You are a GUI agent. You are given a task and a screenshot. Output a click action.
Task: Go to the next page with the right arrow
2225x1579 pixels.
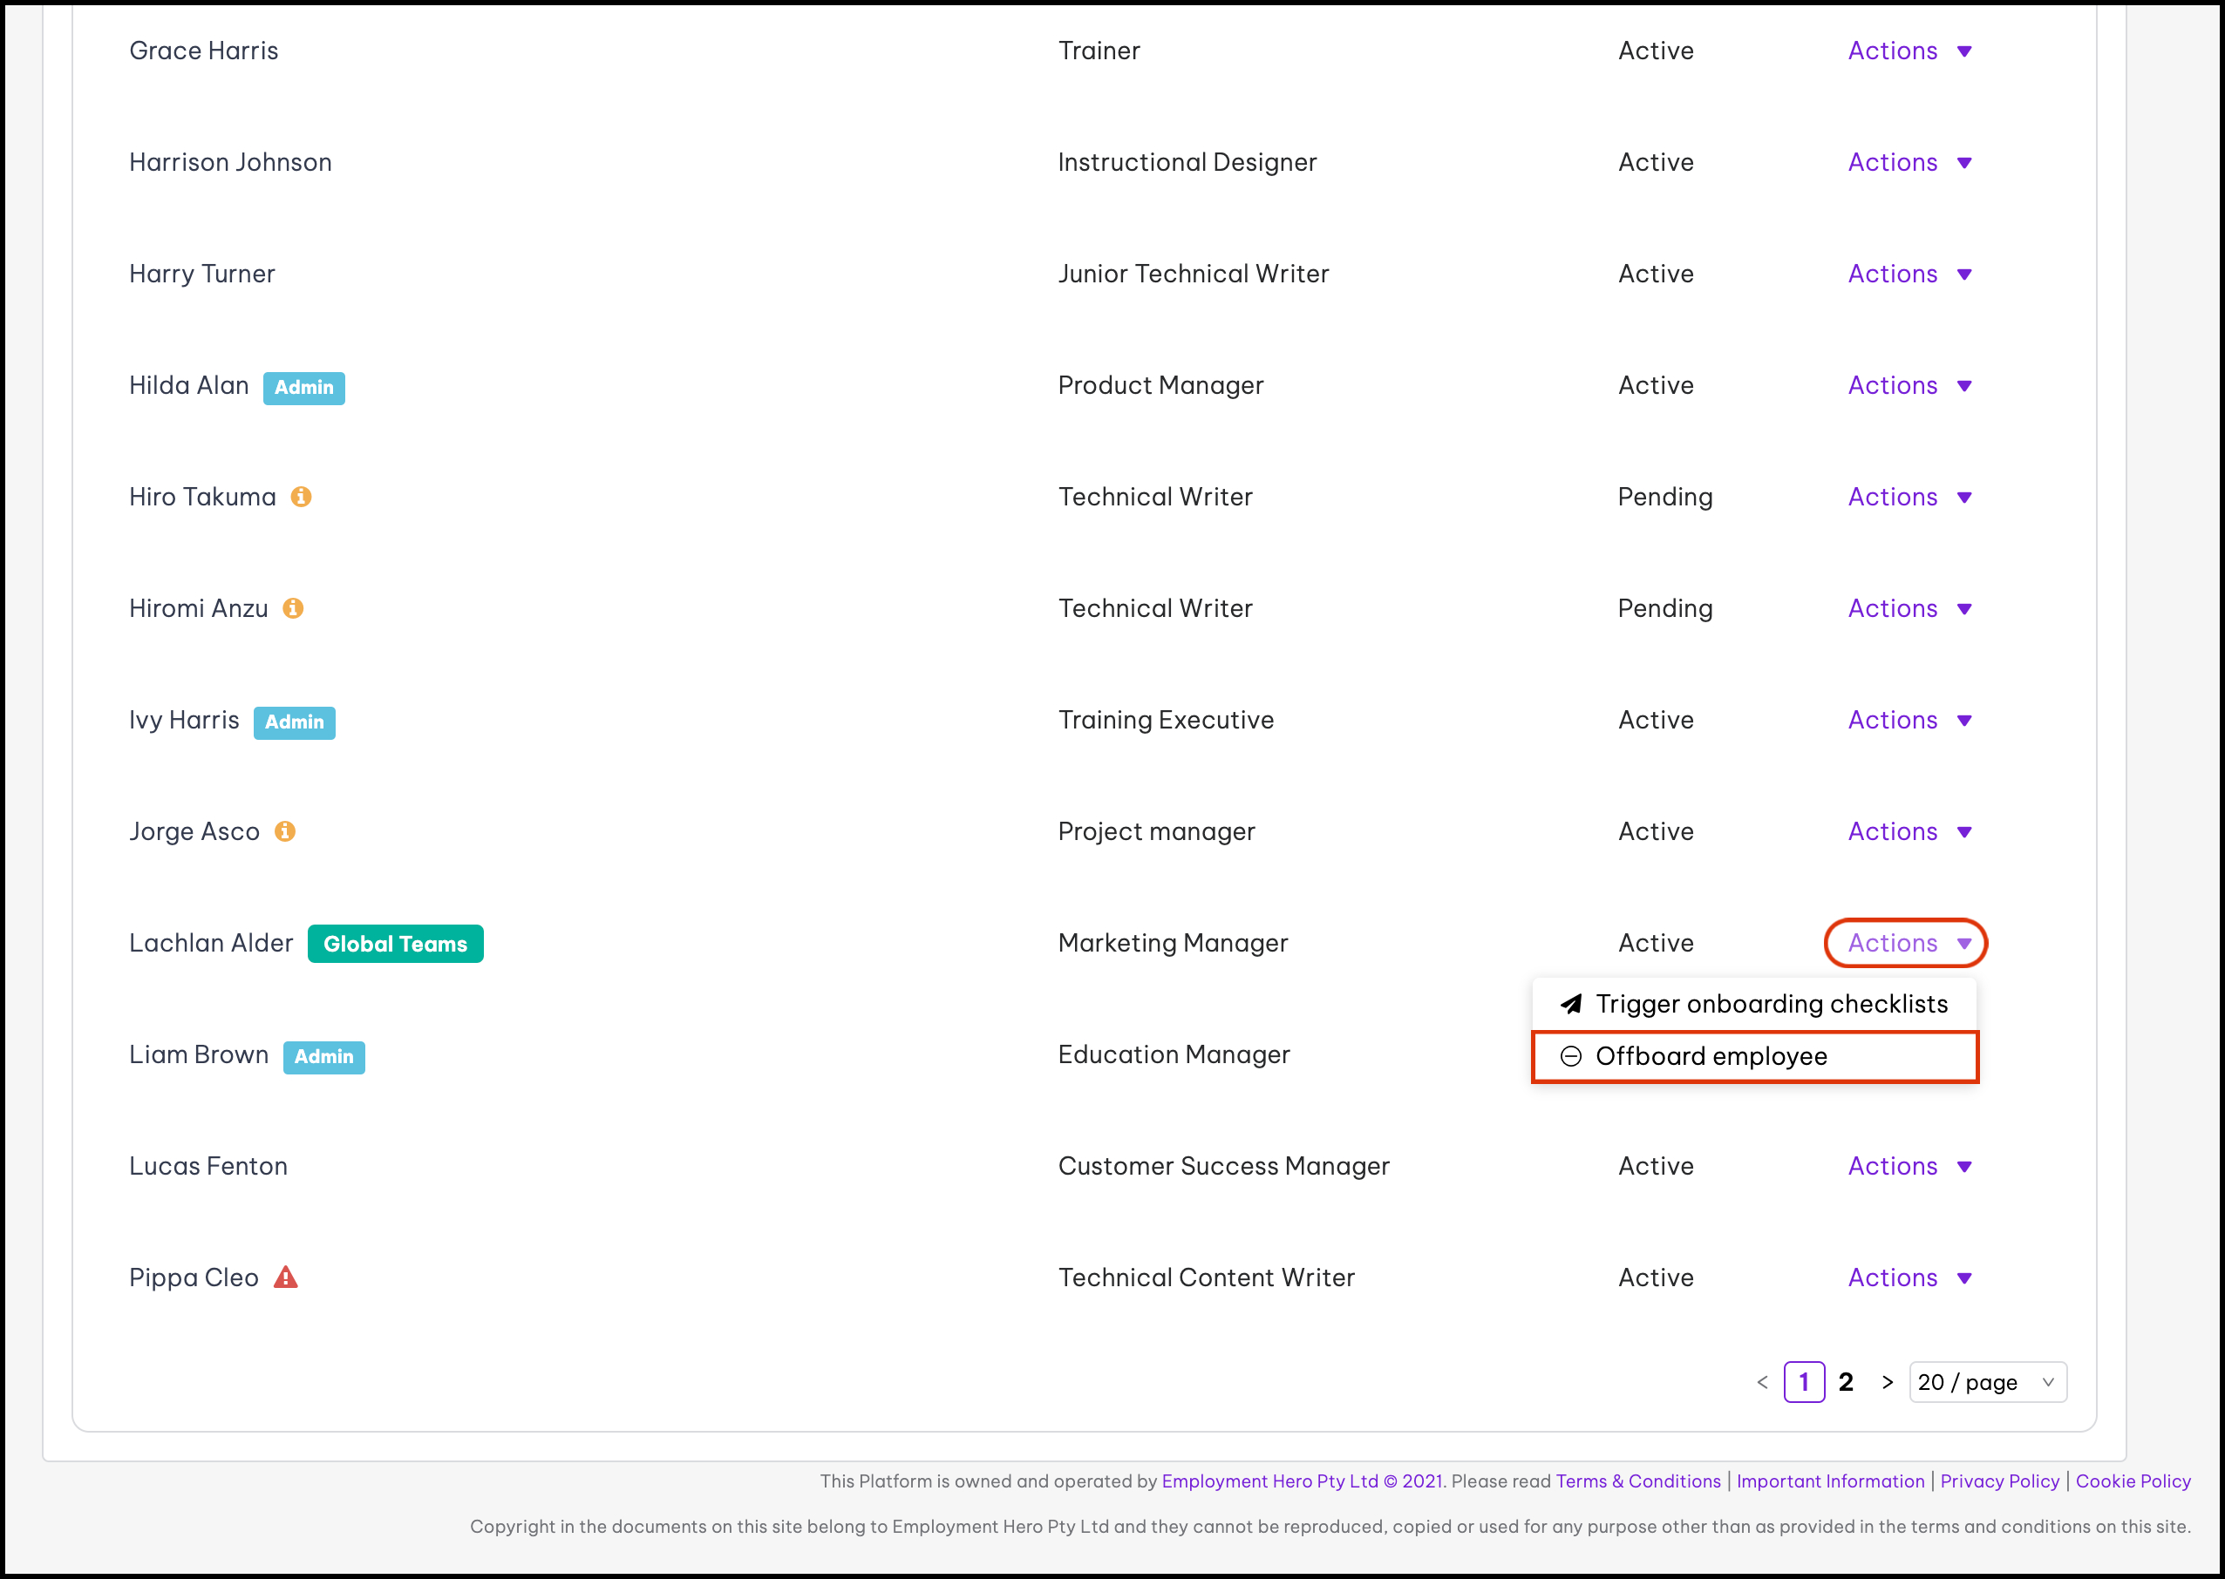(x=1888, y=1382)
